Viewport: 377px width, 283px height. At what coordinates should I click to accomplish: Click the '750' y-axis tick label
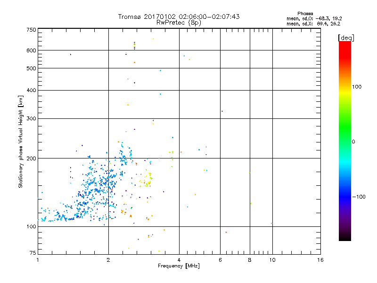[x=31, y=30]
